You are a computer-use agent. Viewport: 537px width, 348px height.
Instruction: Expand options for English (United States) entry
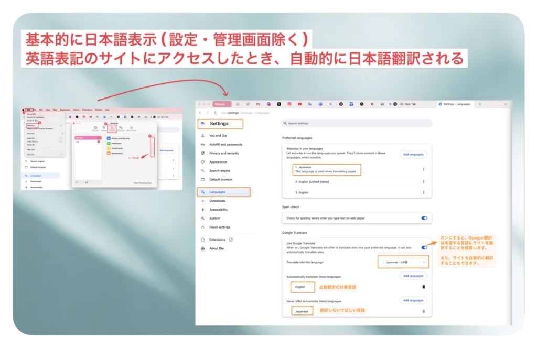[424, 181]
